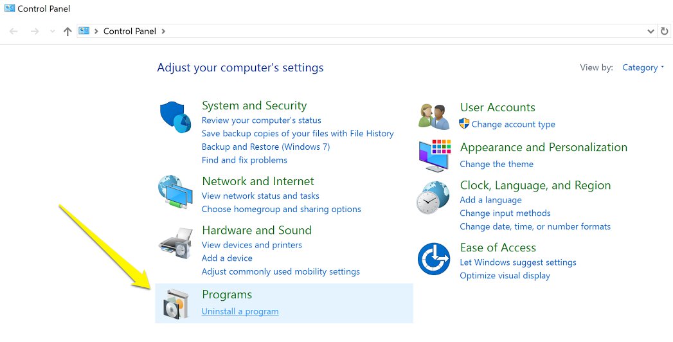Click Add a language link
The width and height of the screenshot is (673, 342).
pyautogui.click(x=490, y=200)
